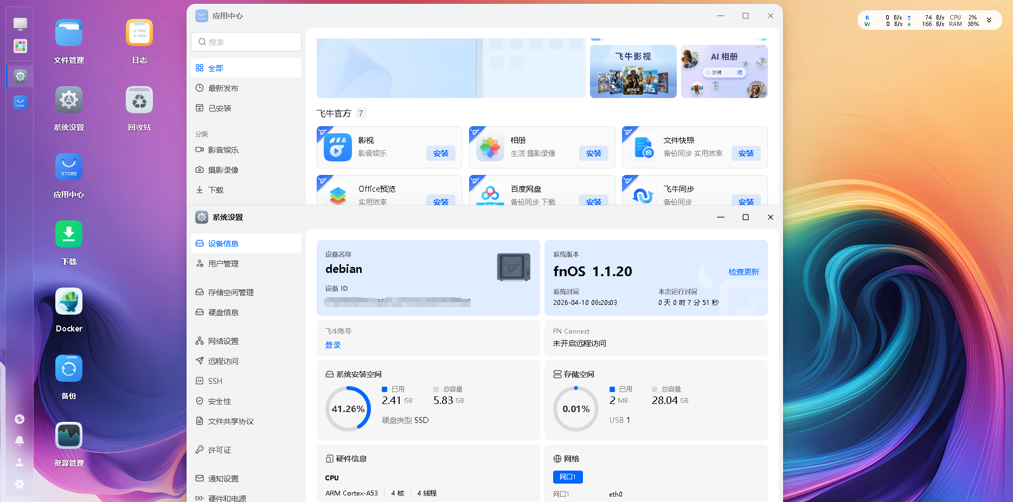Click the 登录 link under 飞牛账号

coord(333,345)
